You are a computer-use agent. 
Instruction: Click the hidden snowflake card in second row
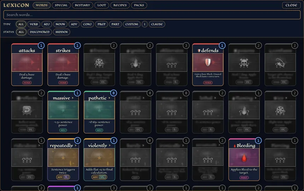[280, 112]
